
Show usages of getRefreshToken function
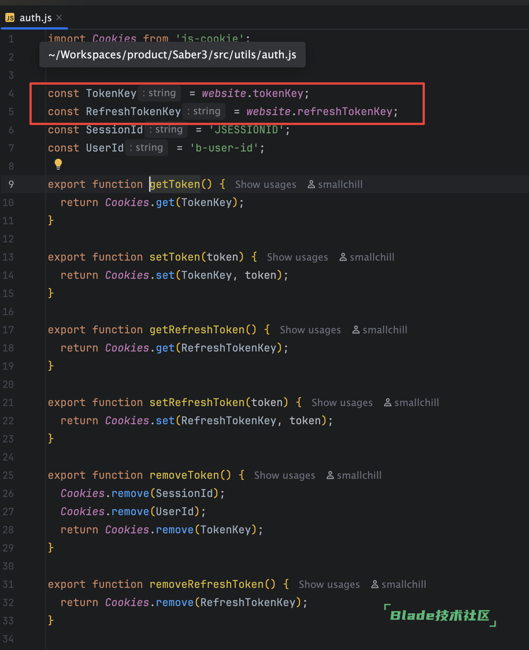point(310,330)
